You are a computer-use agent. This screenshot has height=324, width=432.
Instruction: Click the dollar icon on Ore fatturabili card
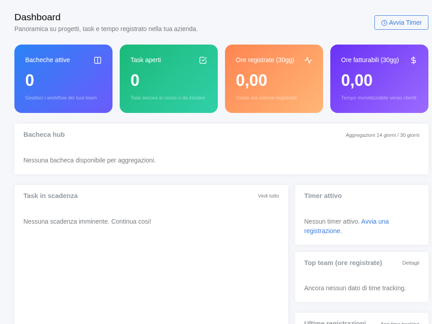pyautogui.click(x=414, y=60)
